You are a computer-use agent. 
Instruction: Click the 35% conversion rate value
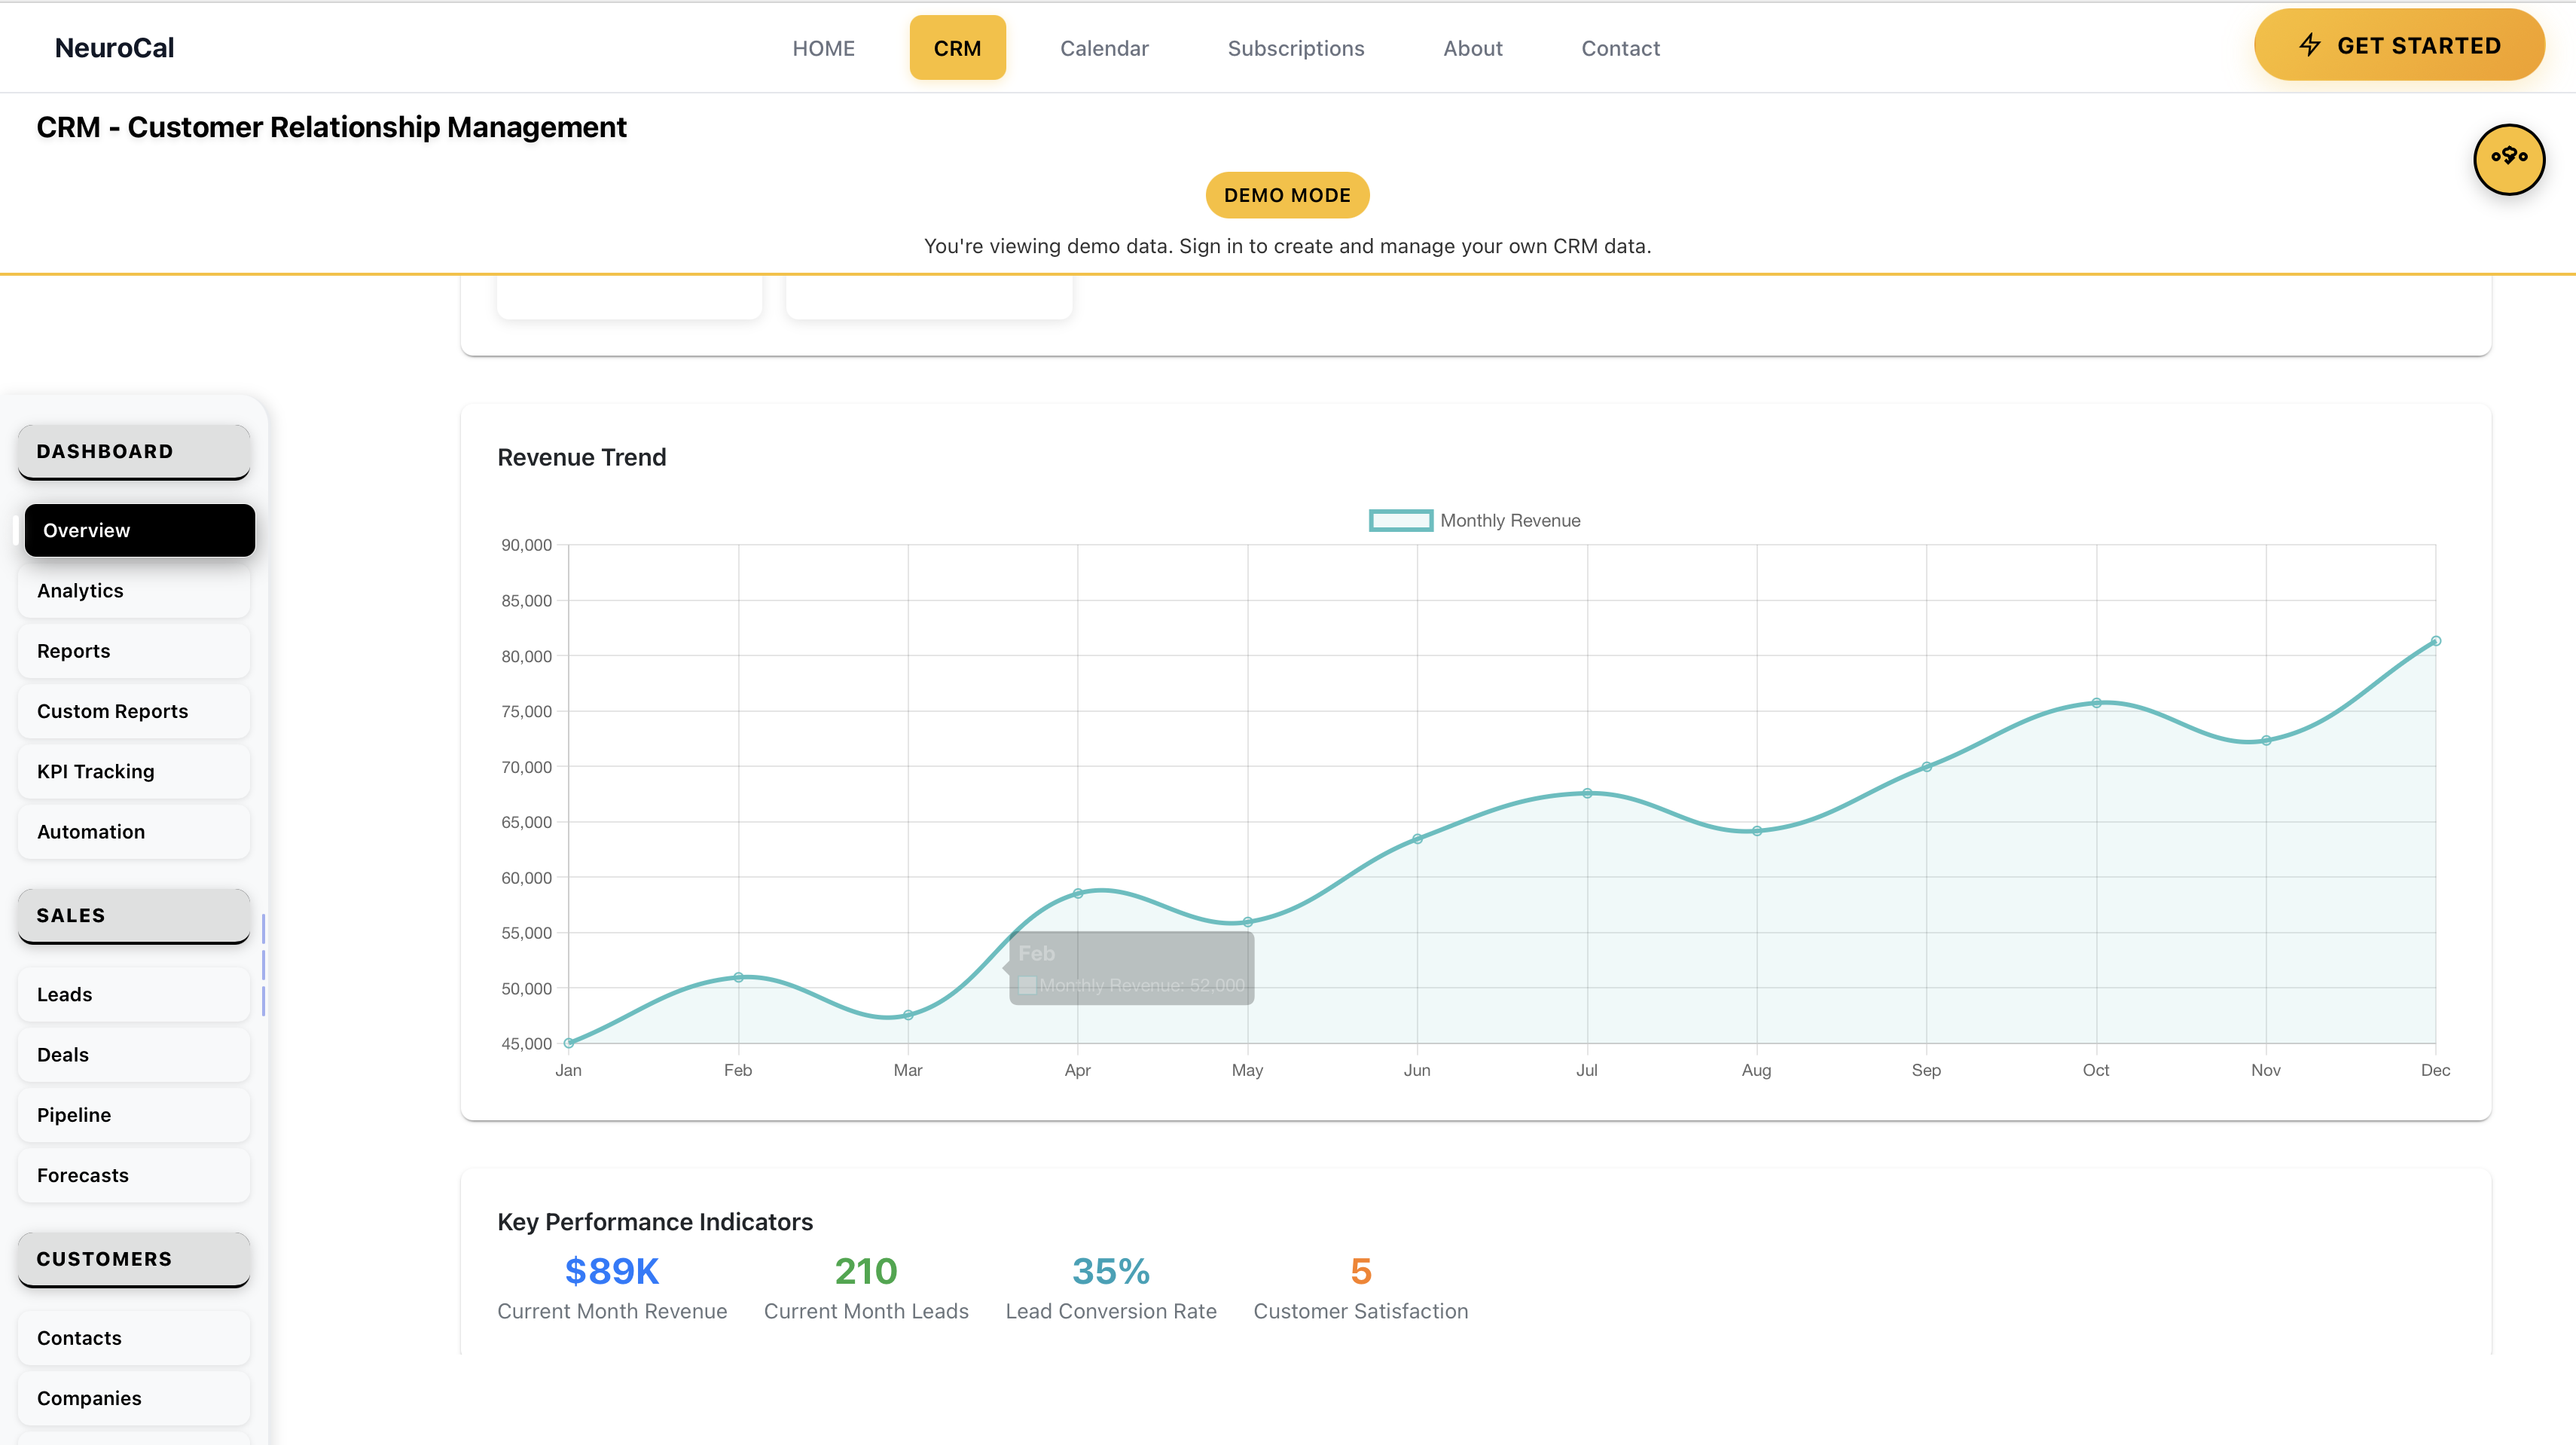point(1111,1271)
